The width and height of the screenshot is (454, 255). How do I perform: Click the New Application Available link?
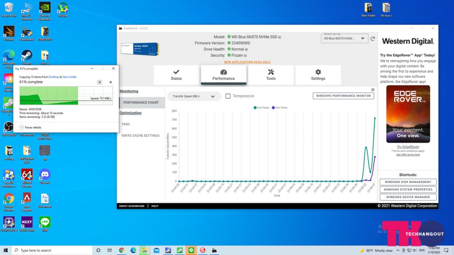[247, 62]
